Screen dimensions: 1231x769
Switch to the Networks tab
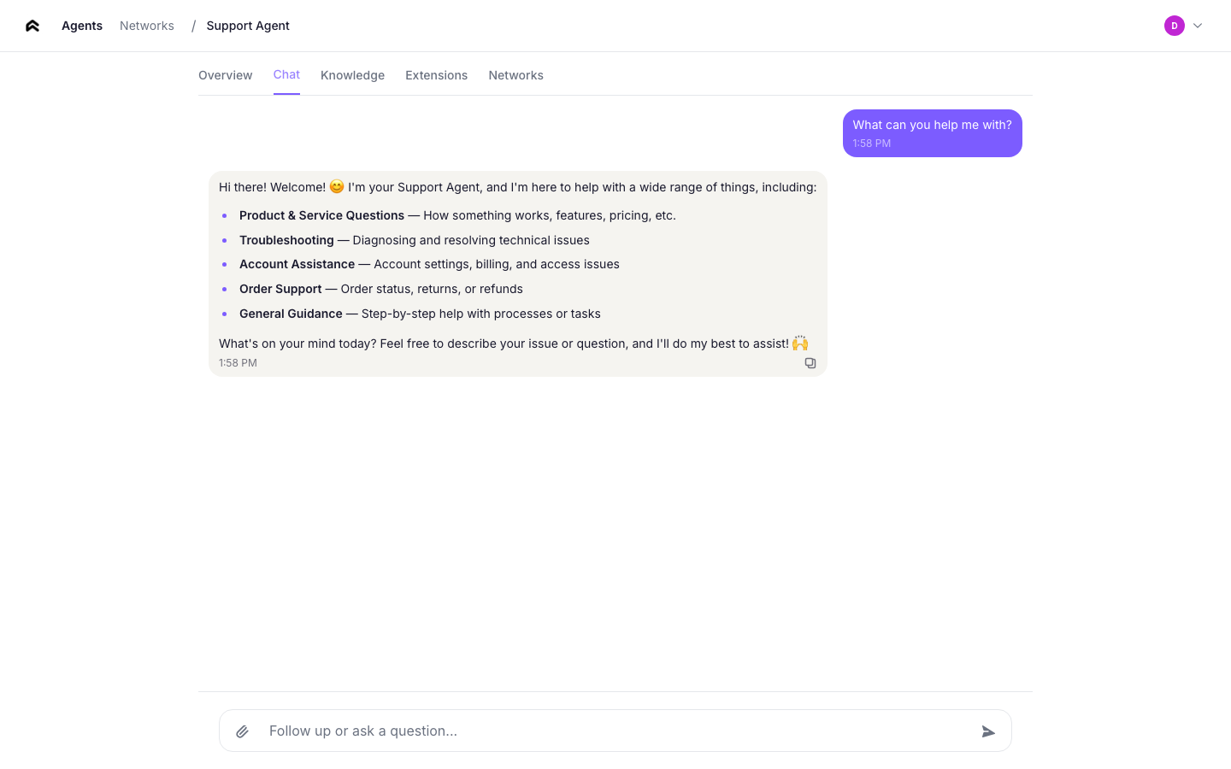(515, 75)
